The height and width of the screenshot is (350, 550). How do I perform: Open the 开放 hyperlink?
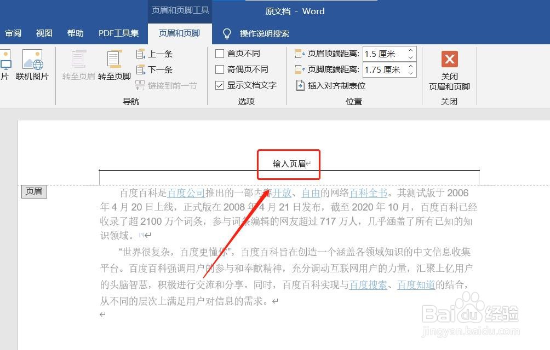point(282,193)
